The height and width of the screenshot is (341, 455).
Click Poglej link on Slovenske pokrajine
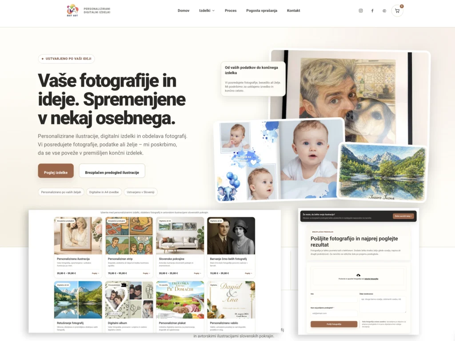(x=197, y=273)
